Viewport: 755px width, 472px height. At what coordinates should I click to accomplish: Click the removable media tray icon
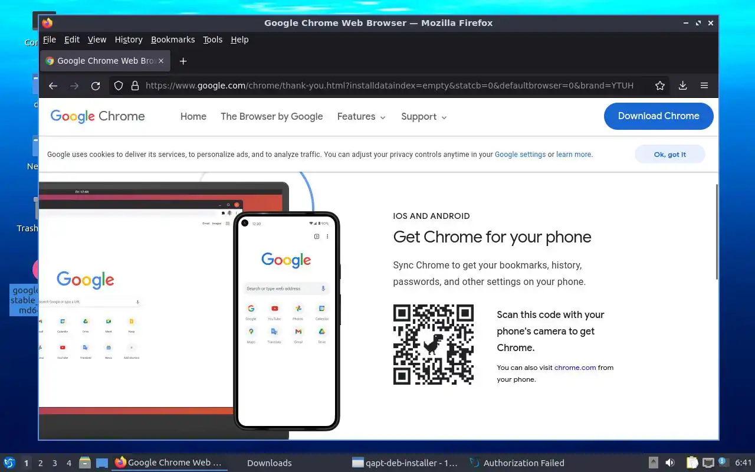point(654,463)
